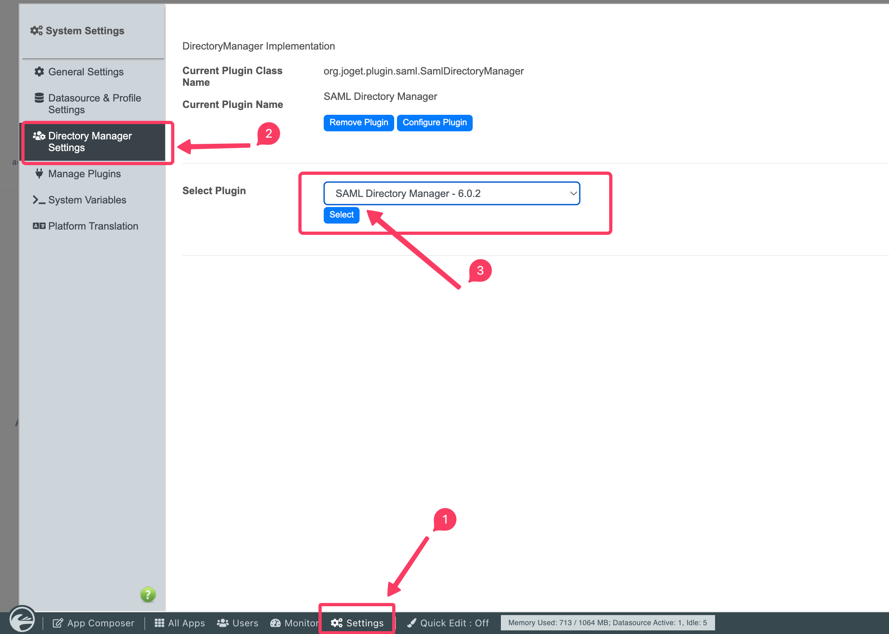
Task: Click the General Settings gear icon
Action: click(39, 72)
